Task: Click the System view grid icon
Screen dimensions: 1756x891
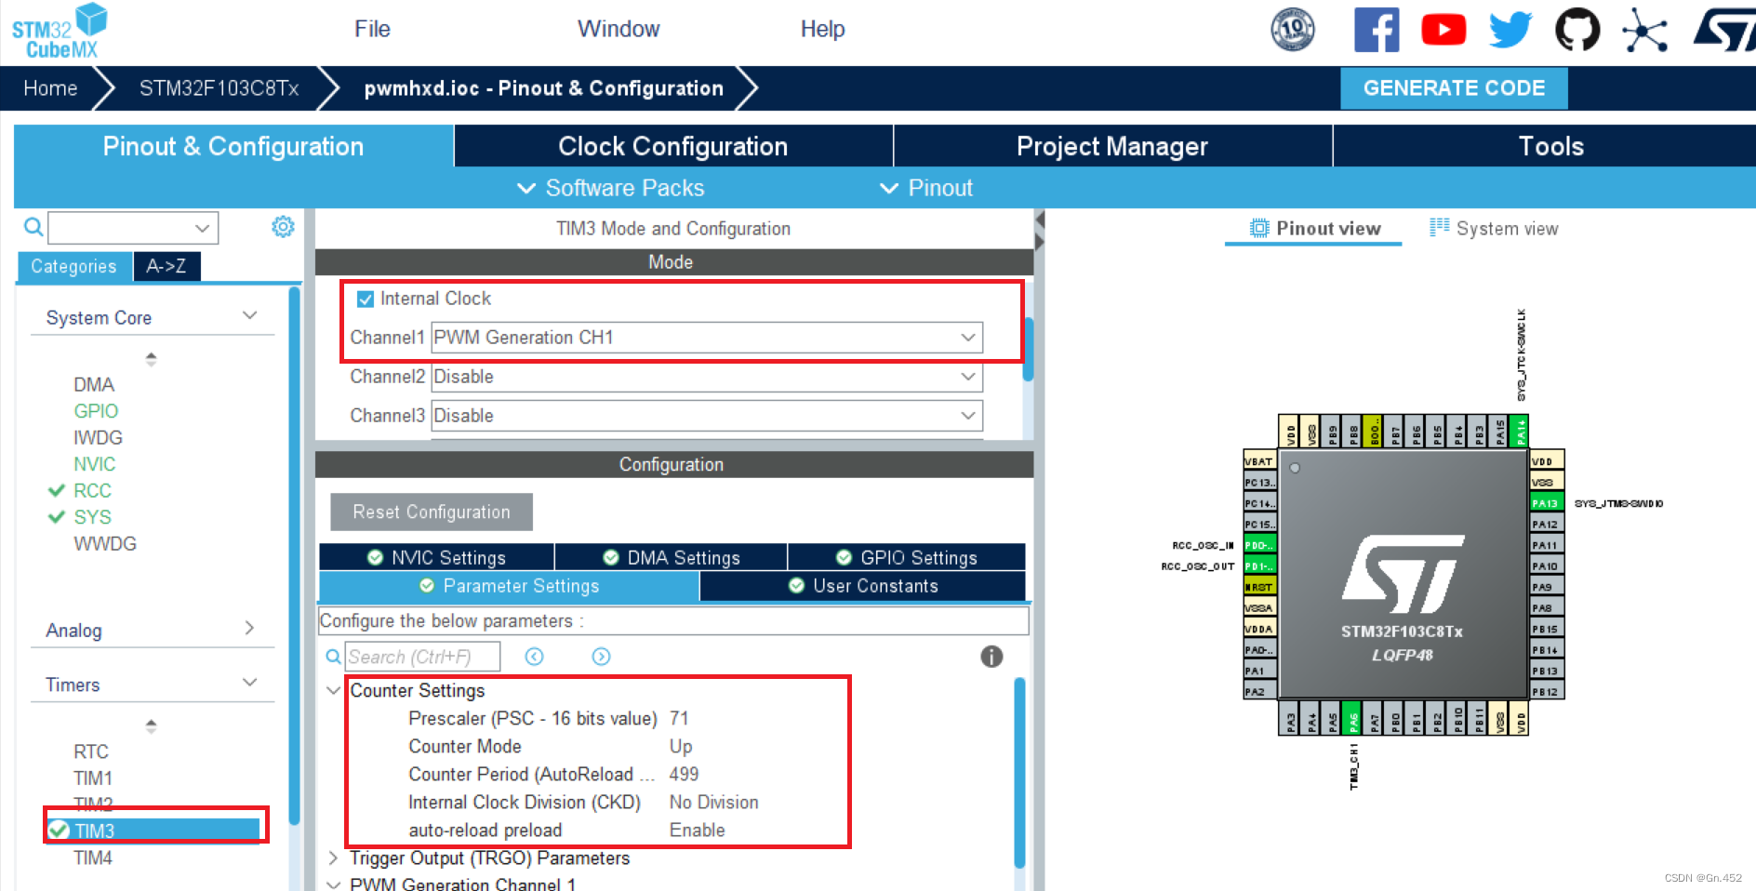Action: pos(1439,227)
